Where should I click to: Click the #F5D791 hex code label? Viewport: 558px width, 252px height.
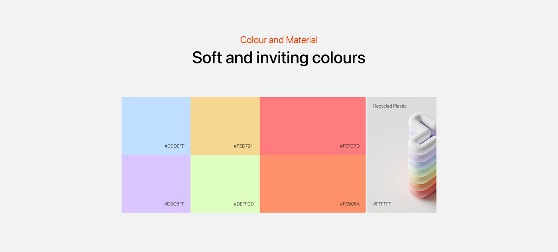[x=243, y=146]
